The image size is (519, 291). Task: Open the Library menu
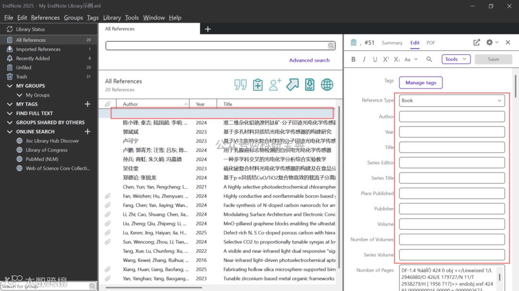112,18
